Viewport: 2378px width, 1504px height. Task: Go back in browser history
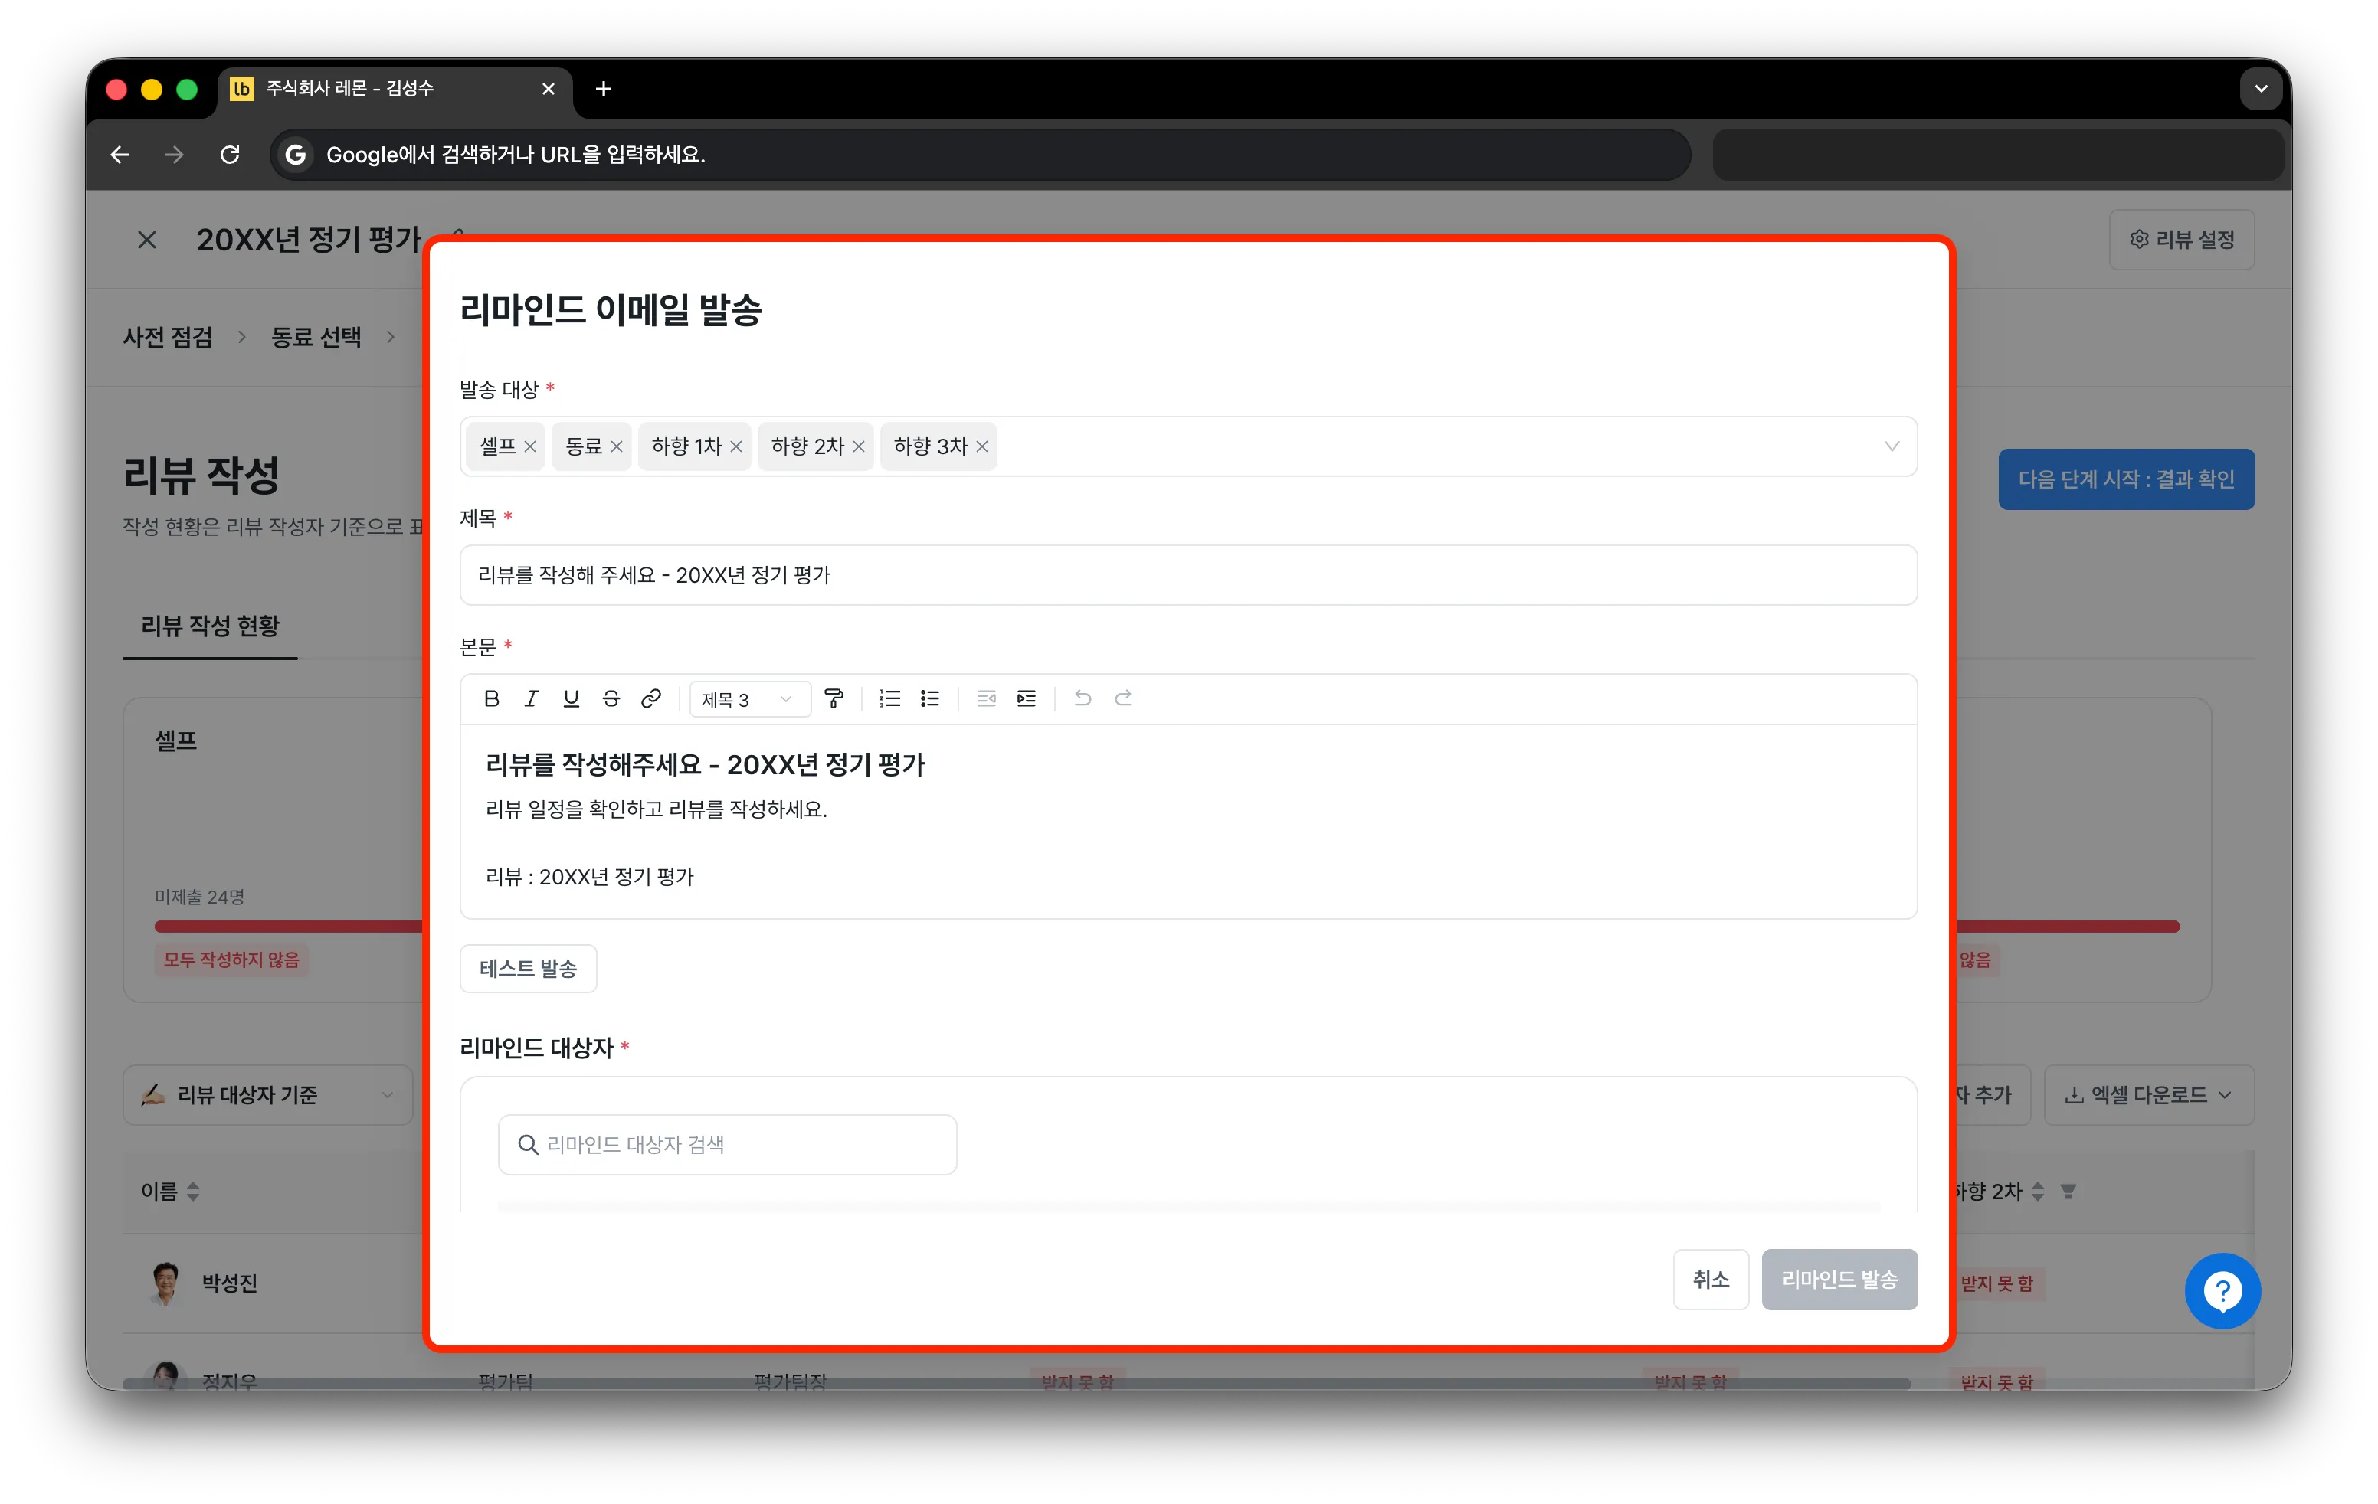[x=120, y=155]
